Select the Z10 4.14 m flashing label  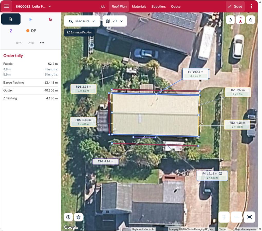coord(105,161)
